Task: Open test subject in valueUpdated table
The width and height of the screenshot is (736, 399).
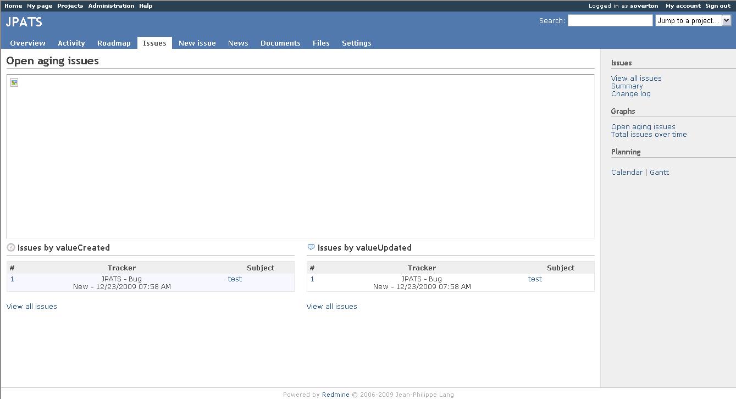Action: tap(535, 279)
